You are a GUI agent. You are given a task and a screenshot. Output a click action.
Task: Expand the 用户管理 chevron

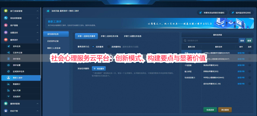[38, 25]
